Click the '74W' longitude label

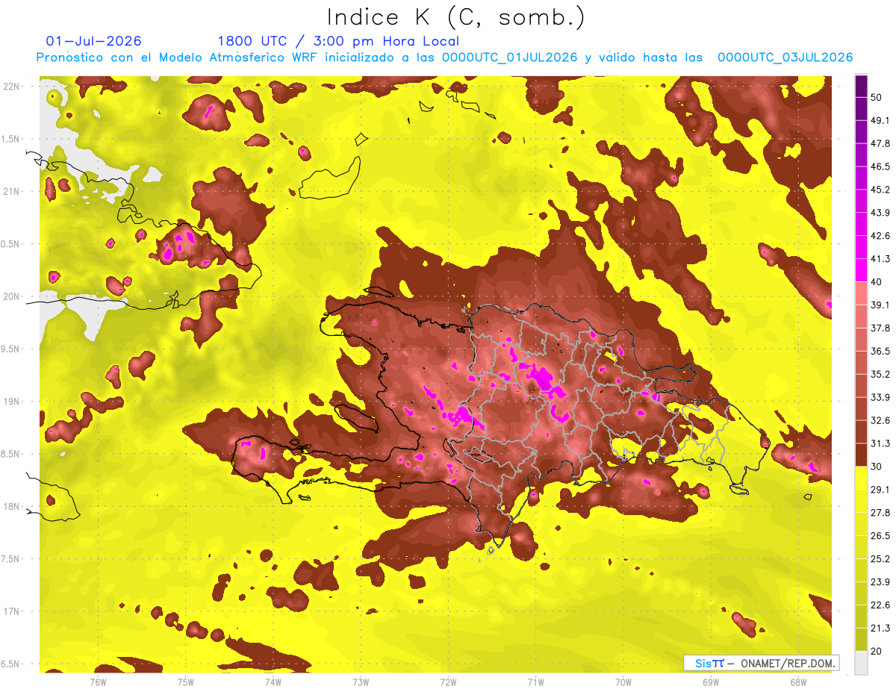coord(273,682)
